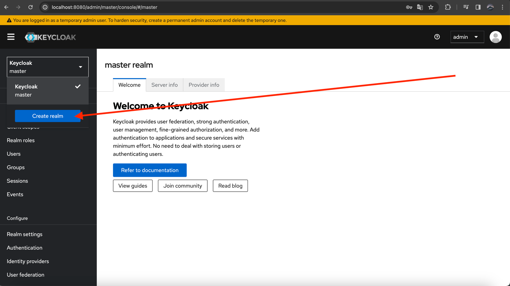510x286 pixels.
Task: Click the Keycloak logo
Action: 50,37
